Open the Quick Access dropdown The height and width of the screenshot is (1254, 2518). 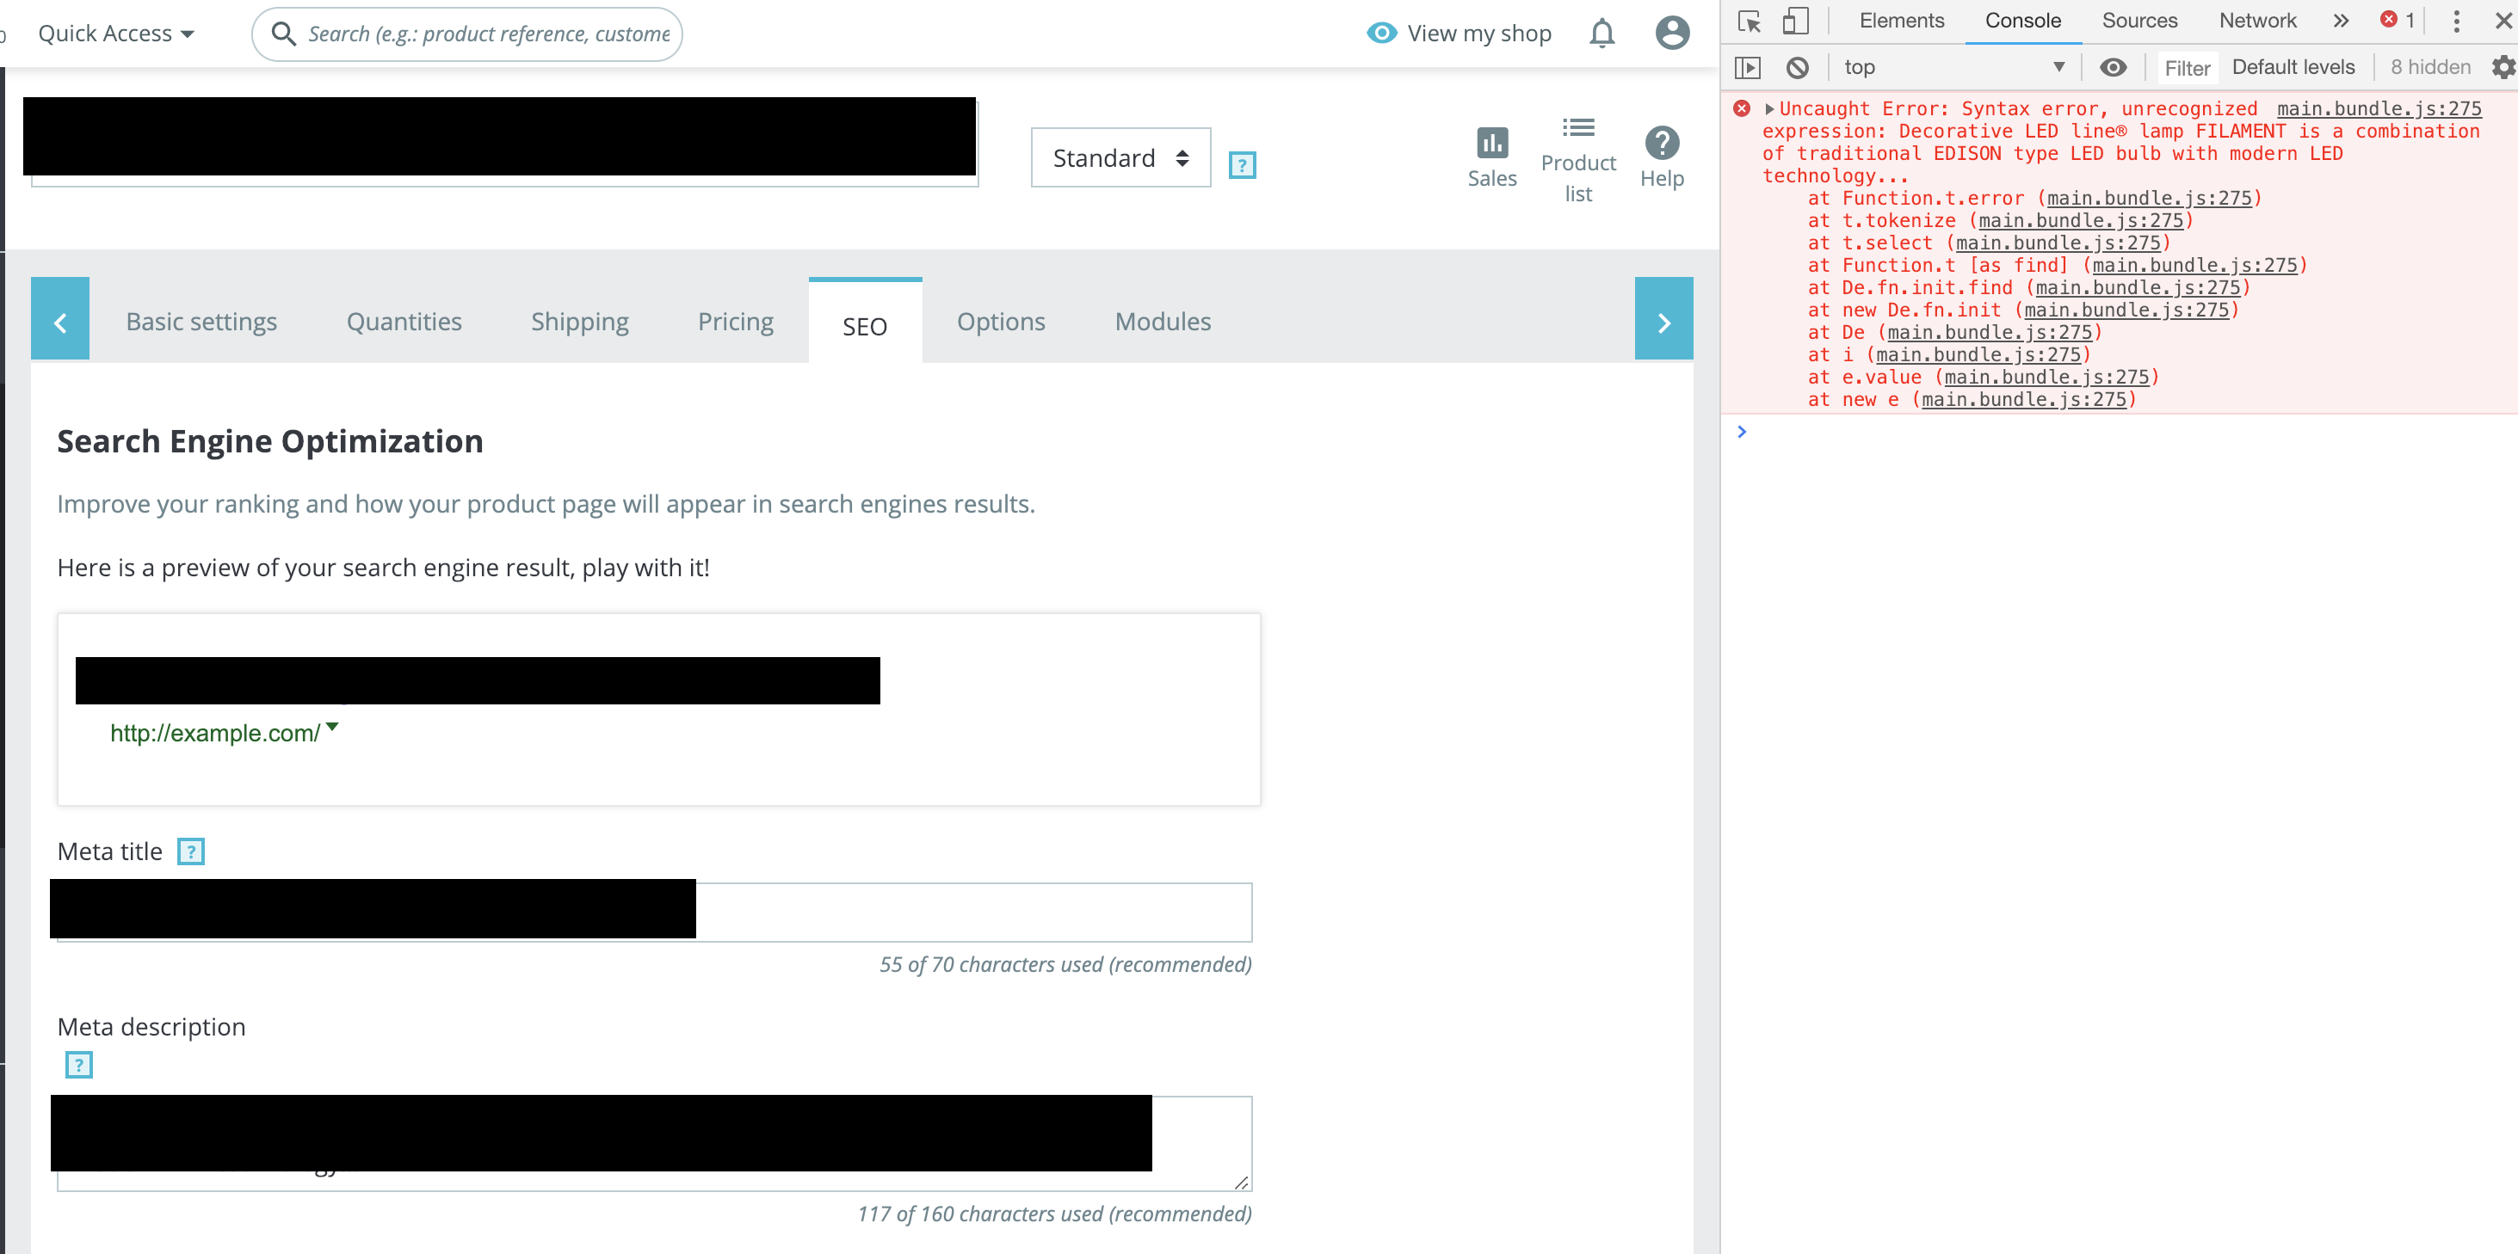[115, 34]
